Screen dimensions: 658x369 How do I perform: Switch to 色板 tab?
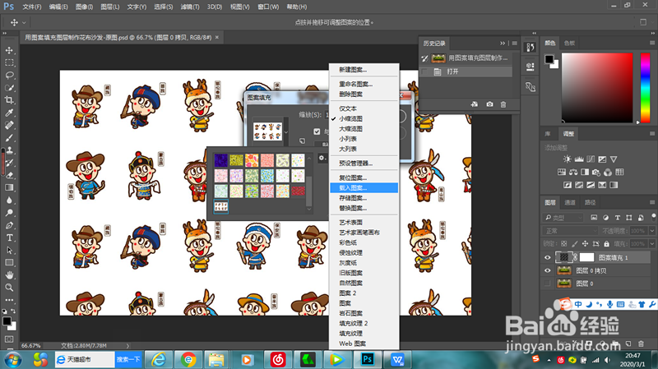(x=569, y=44)
